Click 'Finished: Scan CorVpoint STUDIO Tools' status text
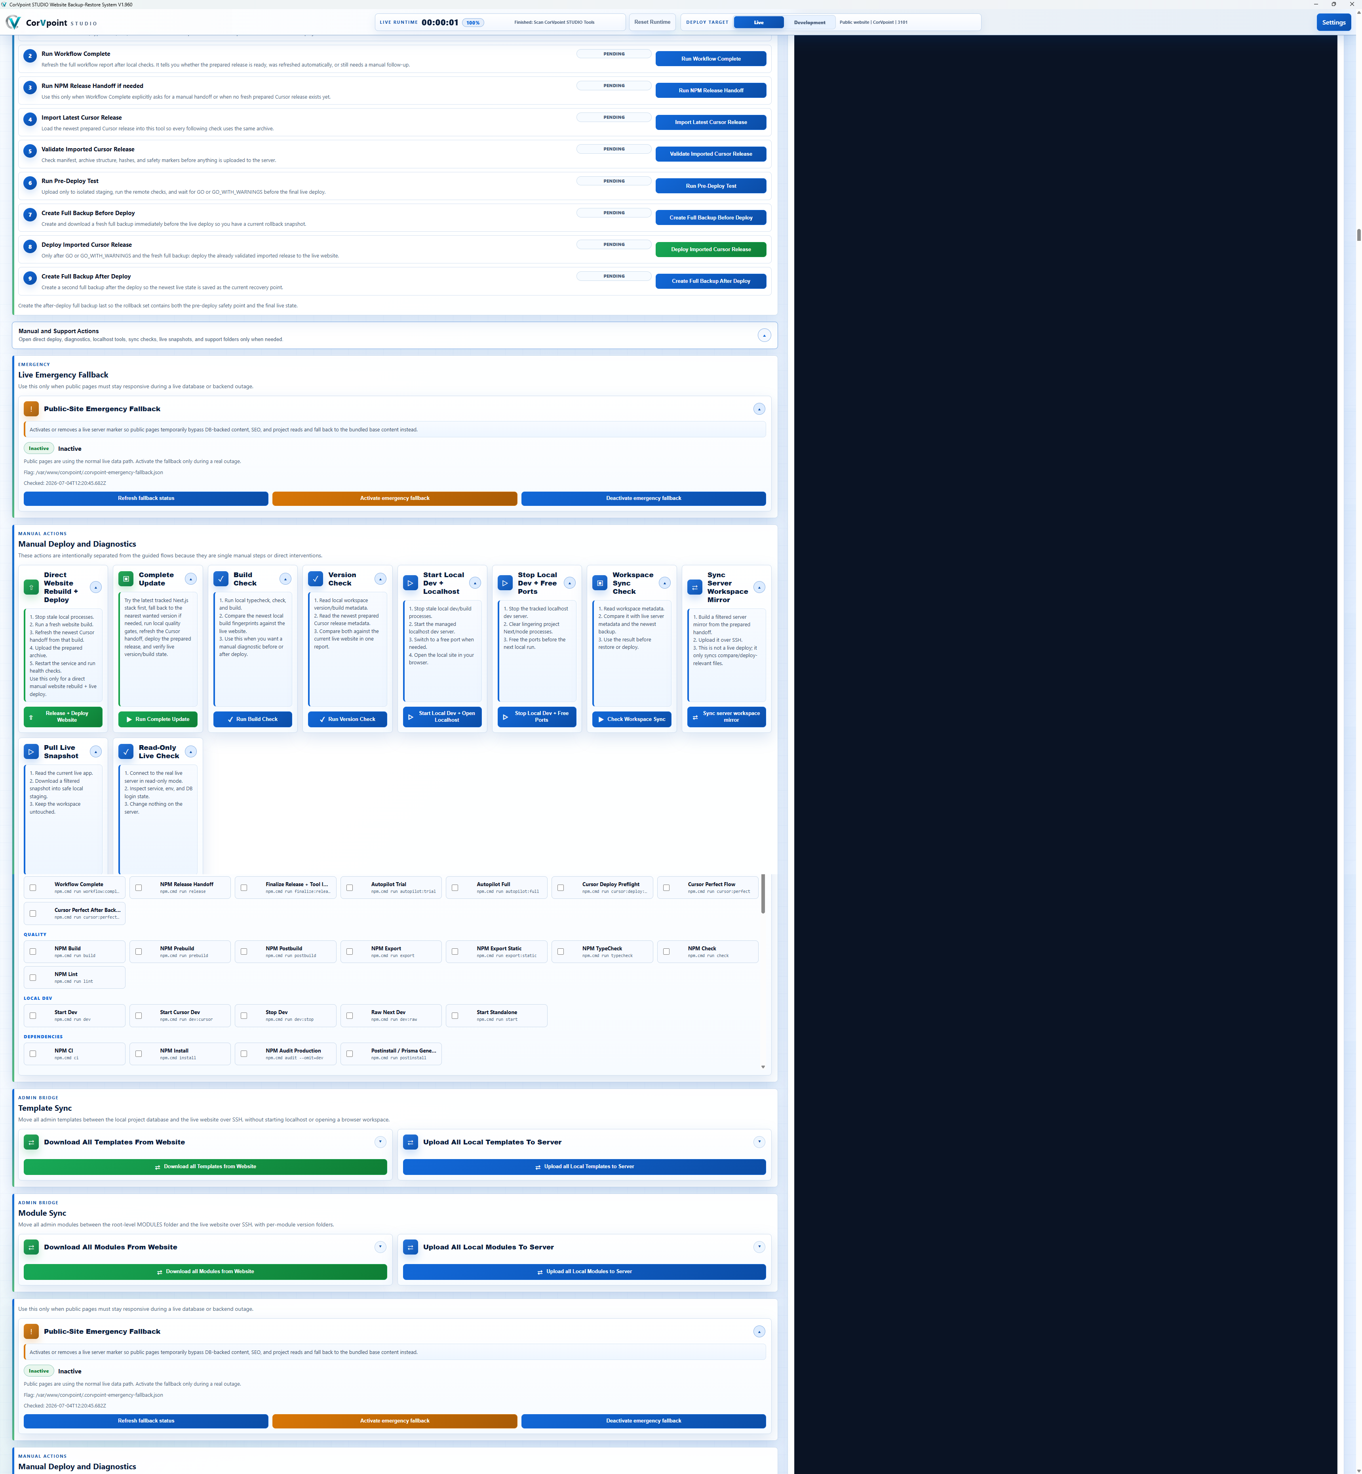 coord(554,22)
